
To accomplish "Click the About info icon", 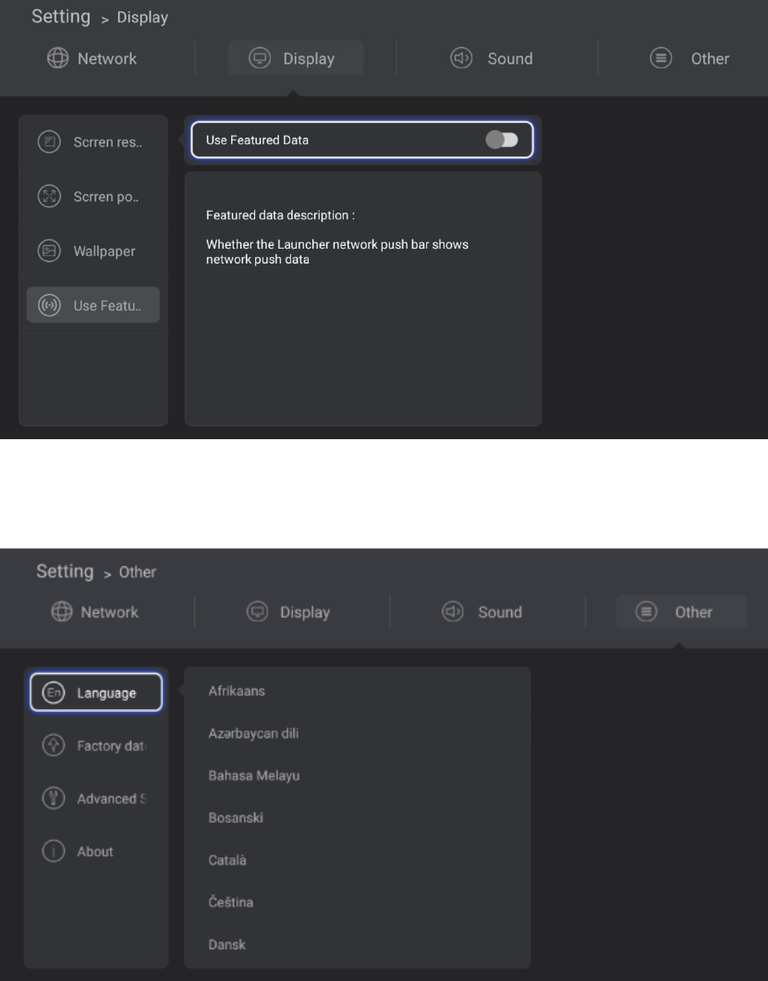I will coord(53,852).
